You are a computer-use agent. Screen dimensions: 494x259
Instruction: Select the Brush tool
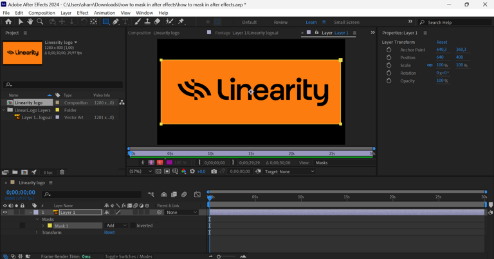coord(138,21)
